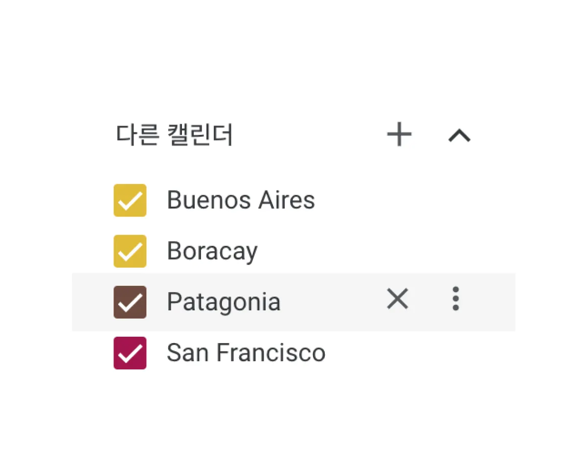Click the yellow color box beside Boracay

pos(130,251)
